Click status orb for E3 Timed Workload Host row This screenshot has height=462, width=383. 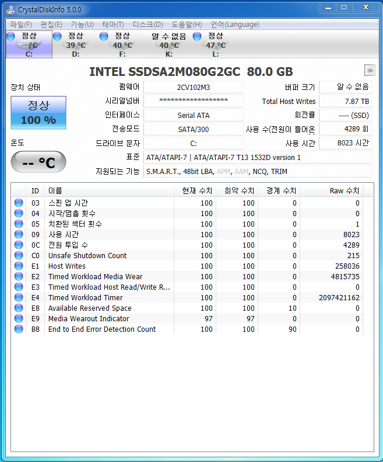(x=19, y=287)
